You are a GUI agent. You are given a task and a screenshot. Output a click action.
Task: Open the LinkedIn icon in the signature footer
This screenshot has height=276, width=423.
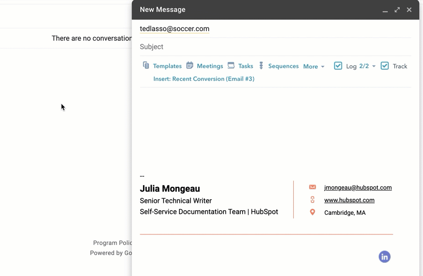[384, 256]
